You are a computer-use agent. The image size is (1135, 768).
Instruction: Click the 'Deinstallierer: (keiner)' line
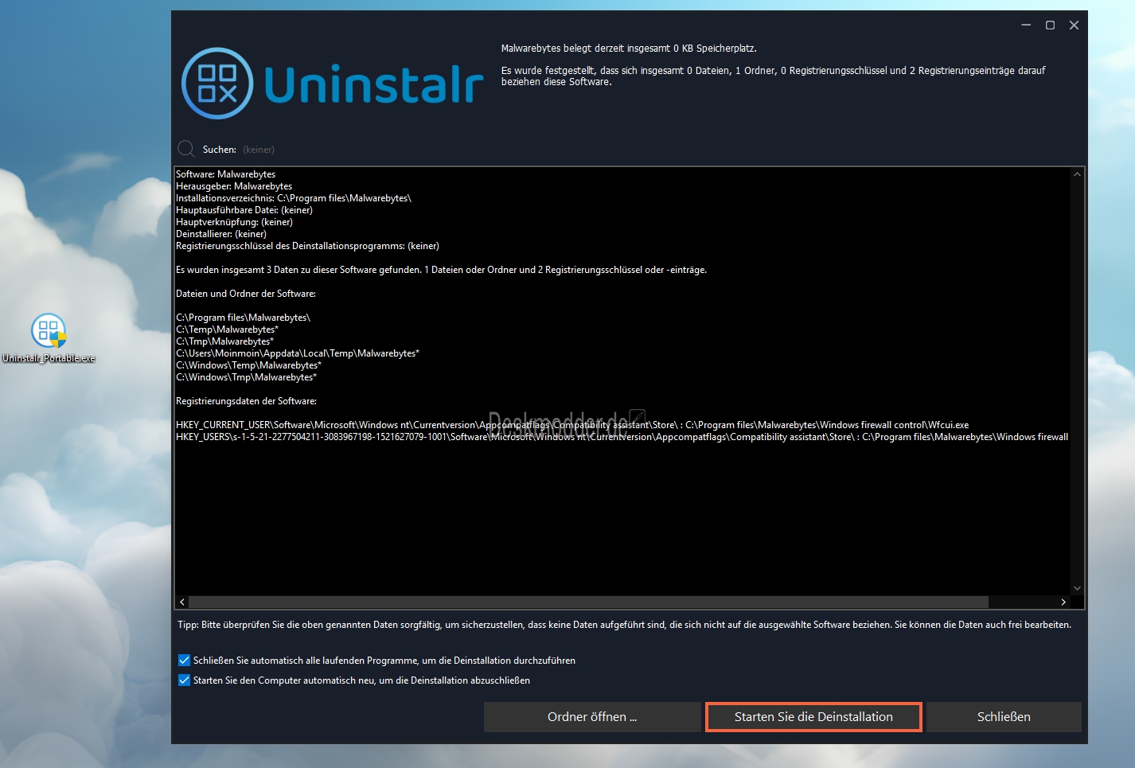[x=221, y=234]
